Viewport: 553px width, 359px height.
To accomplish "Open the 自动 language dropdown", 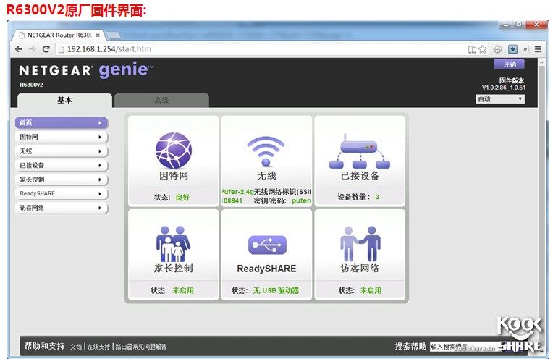I will click(500, 99).
